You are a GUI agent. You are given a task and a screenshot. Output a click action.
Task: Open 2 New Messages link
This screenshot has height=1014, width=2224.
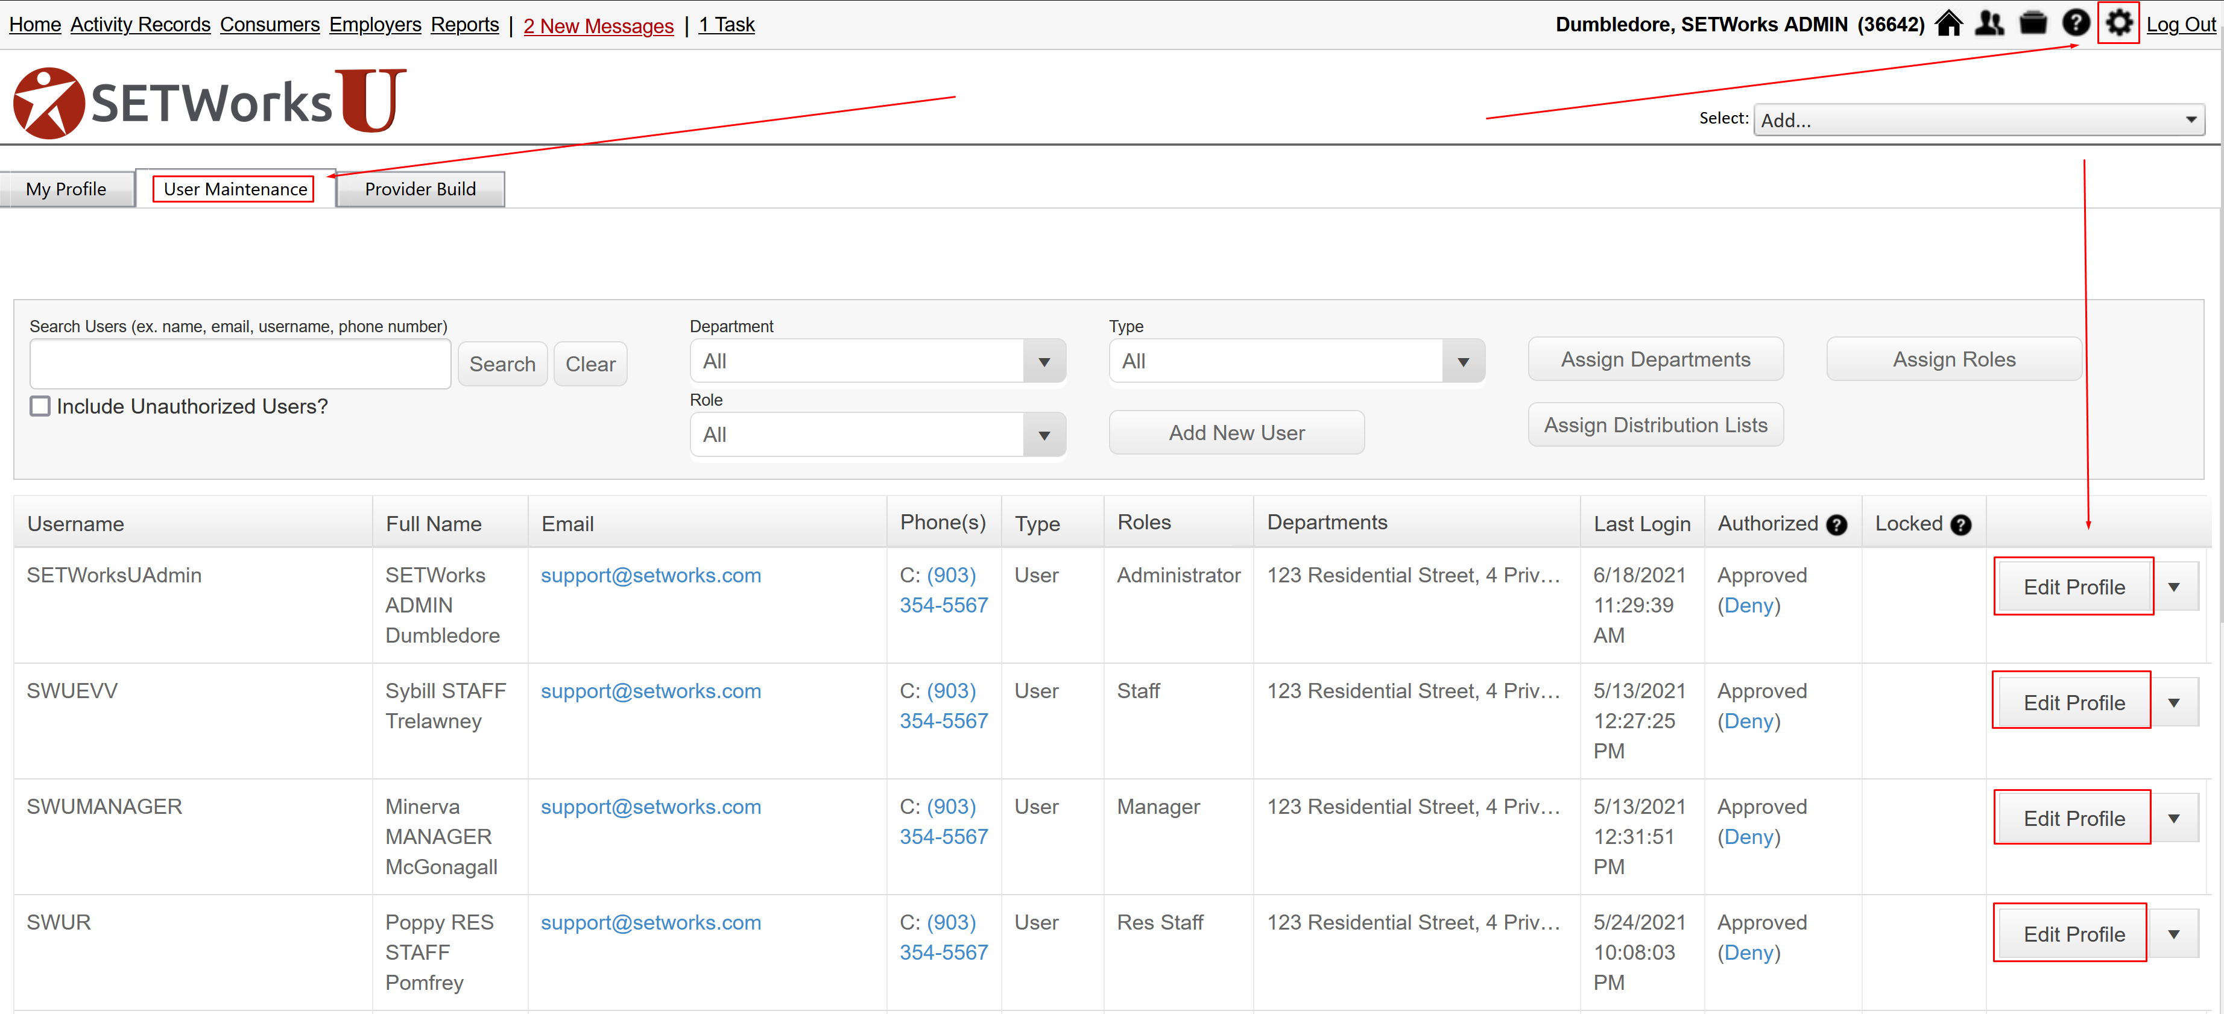(x=598, y=26)
